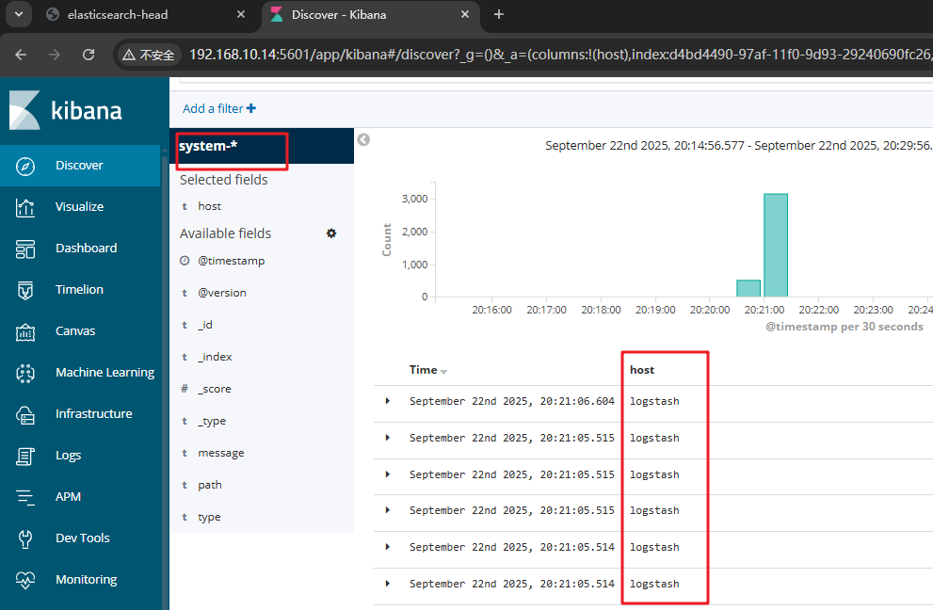The image size is (933, 610).
Task: Click the host column header
Action: coord(642,370)
